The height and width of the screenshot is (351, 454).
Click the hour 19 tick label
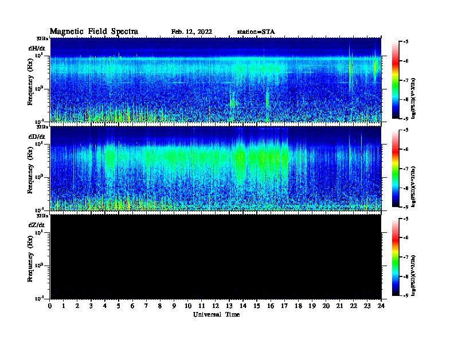pyautogui.click(x=312, y=306)
